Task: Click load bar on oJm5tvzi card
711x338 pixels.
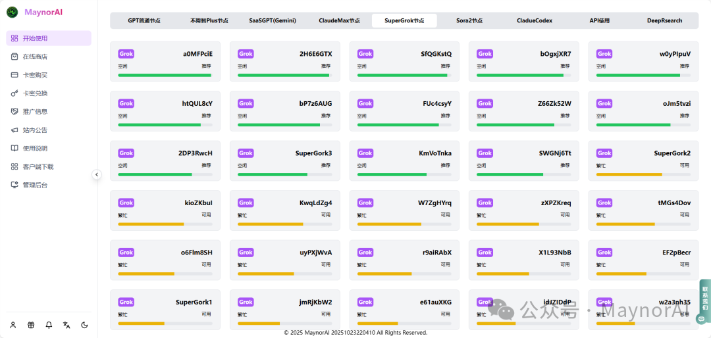Action: tap(643, 124)
